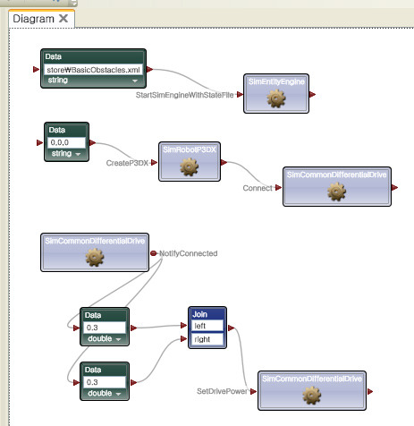Click the Join block title
414x426 pixels.
click(199, 314)
